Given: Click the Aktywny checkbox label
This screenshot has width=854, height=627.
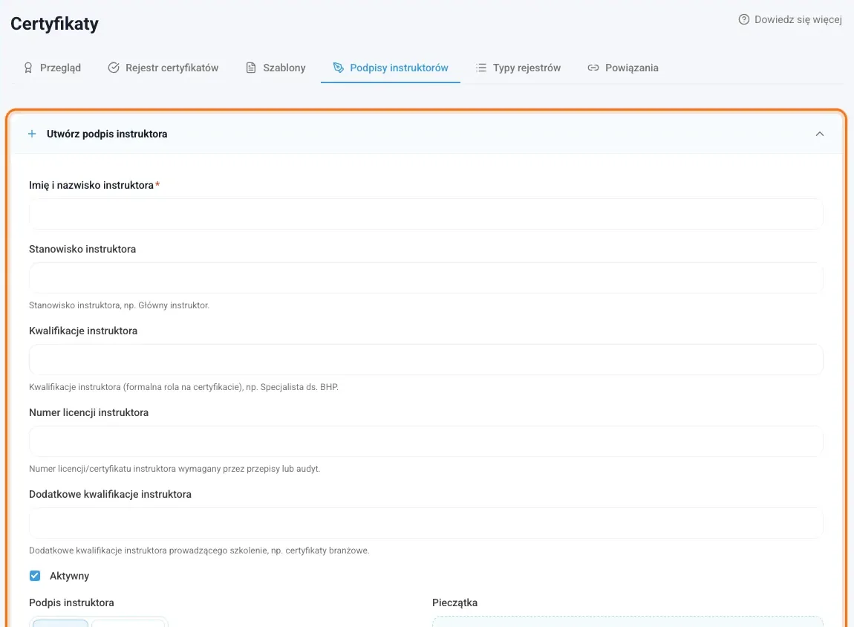Looking at the screenshot, I should click(x=69, y=576).
